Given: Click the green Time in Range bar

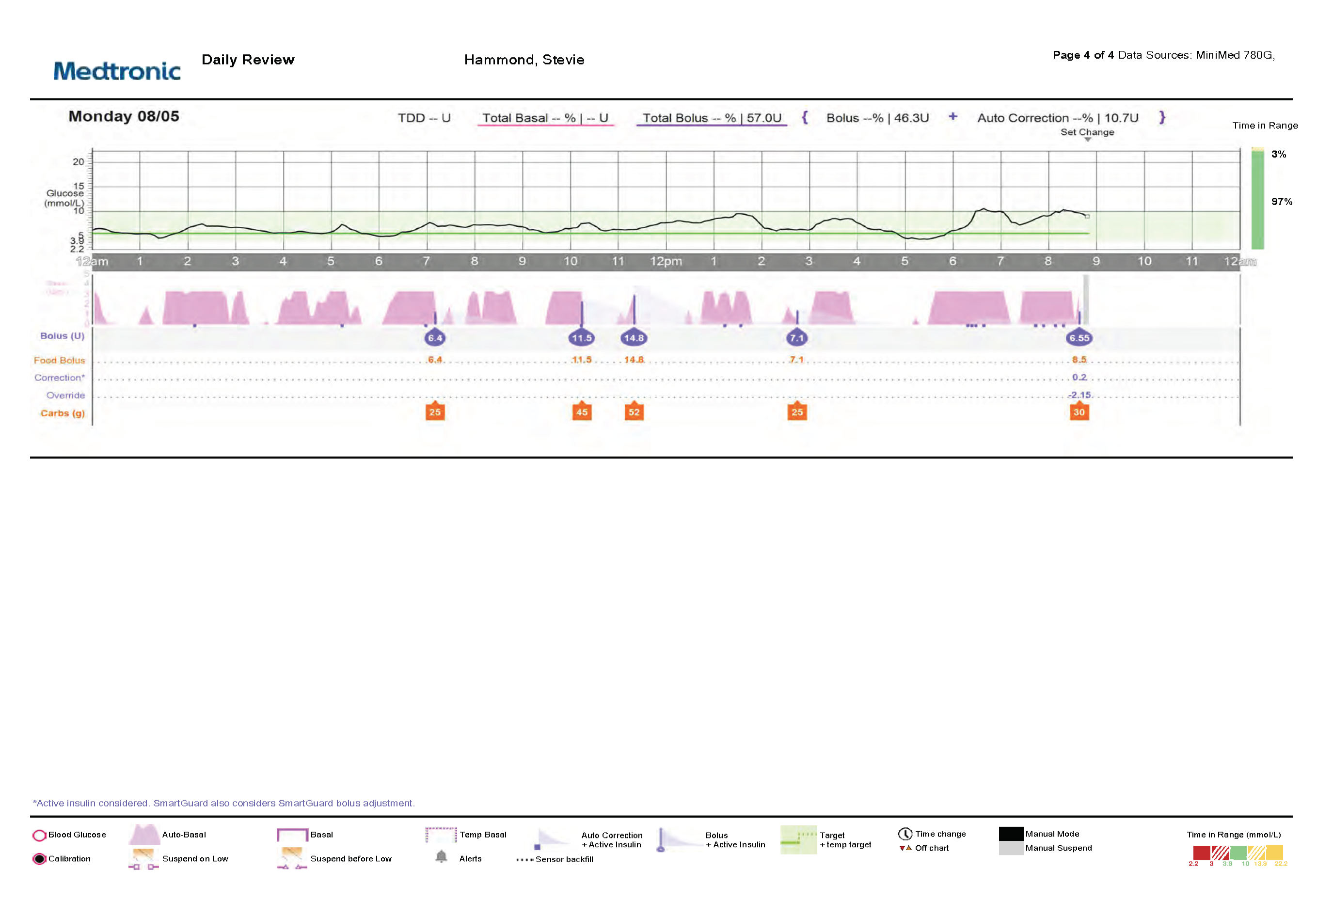Looking at the screenshot, I should (1257, 201).
